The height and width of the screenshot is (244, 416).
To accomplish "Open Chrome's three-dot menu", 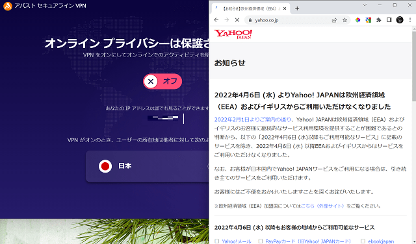I will 410,20.
